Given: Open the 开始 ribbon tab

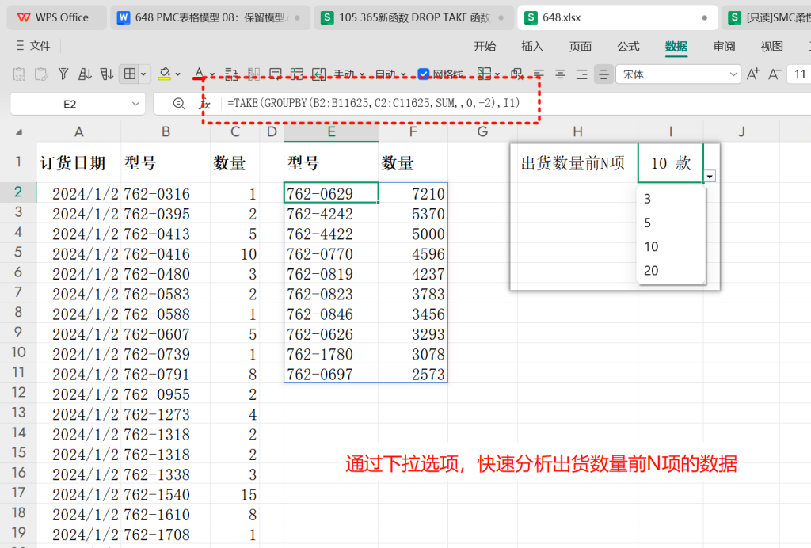Looking at the screenshot, I should (x=485, y=47).
